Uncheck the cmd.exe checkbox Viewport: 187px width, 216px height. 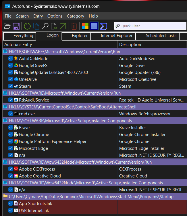[11, 114]
